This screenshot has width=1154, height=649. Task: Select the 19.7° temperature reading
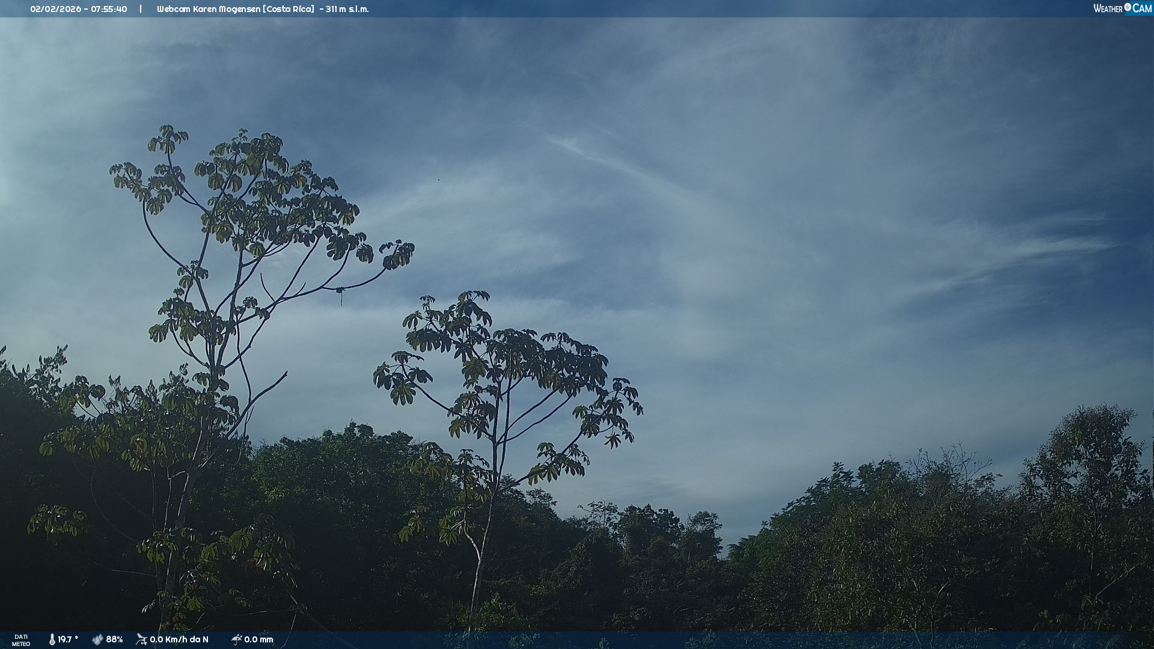click(68, 639)
